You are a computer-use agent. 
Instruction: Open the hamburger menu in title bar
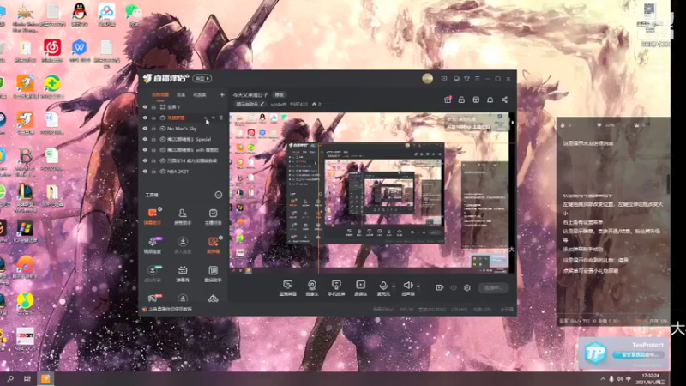[x=478, y=79]
